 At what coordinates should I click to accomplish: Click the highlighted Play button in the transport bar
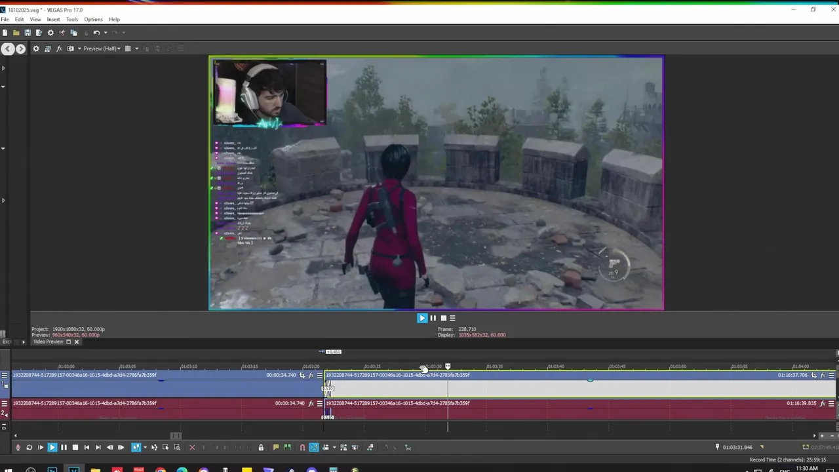(x=52, y=447)
